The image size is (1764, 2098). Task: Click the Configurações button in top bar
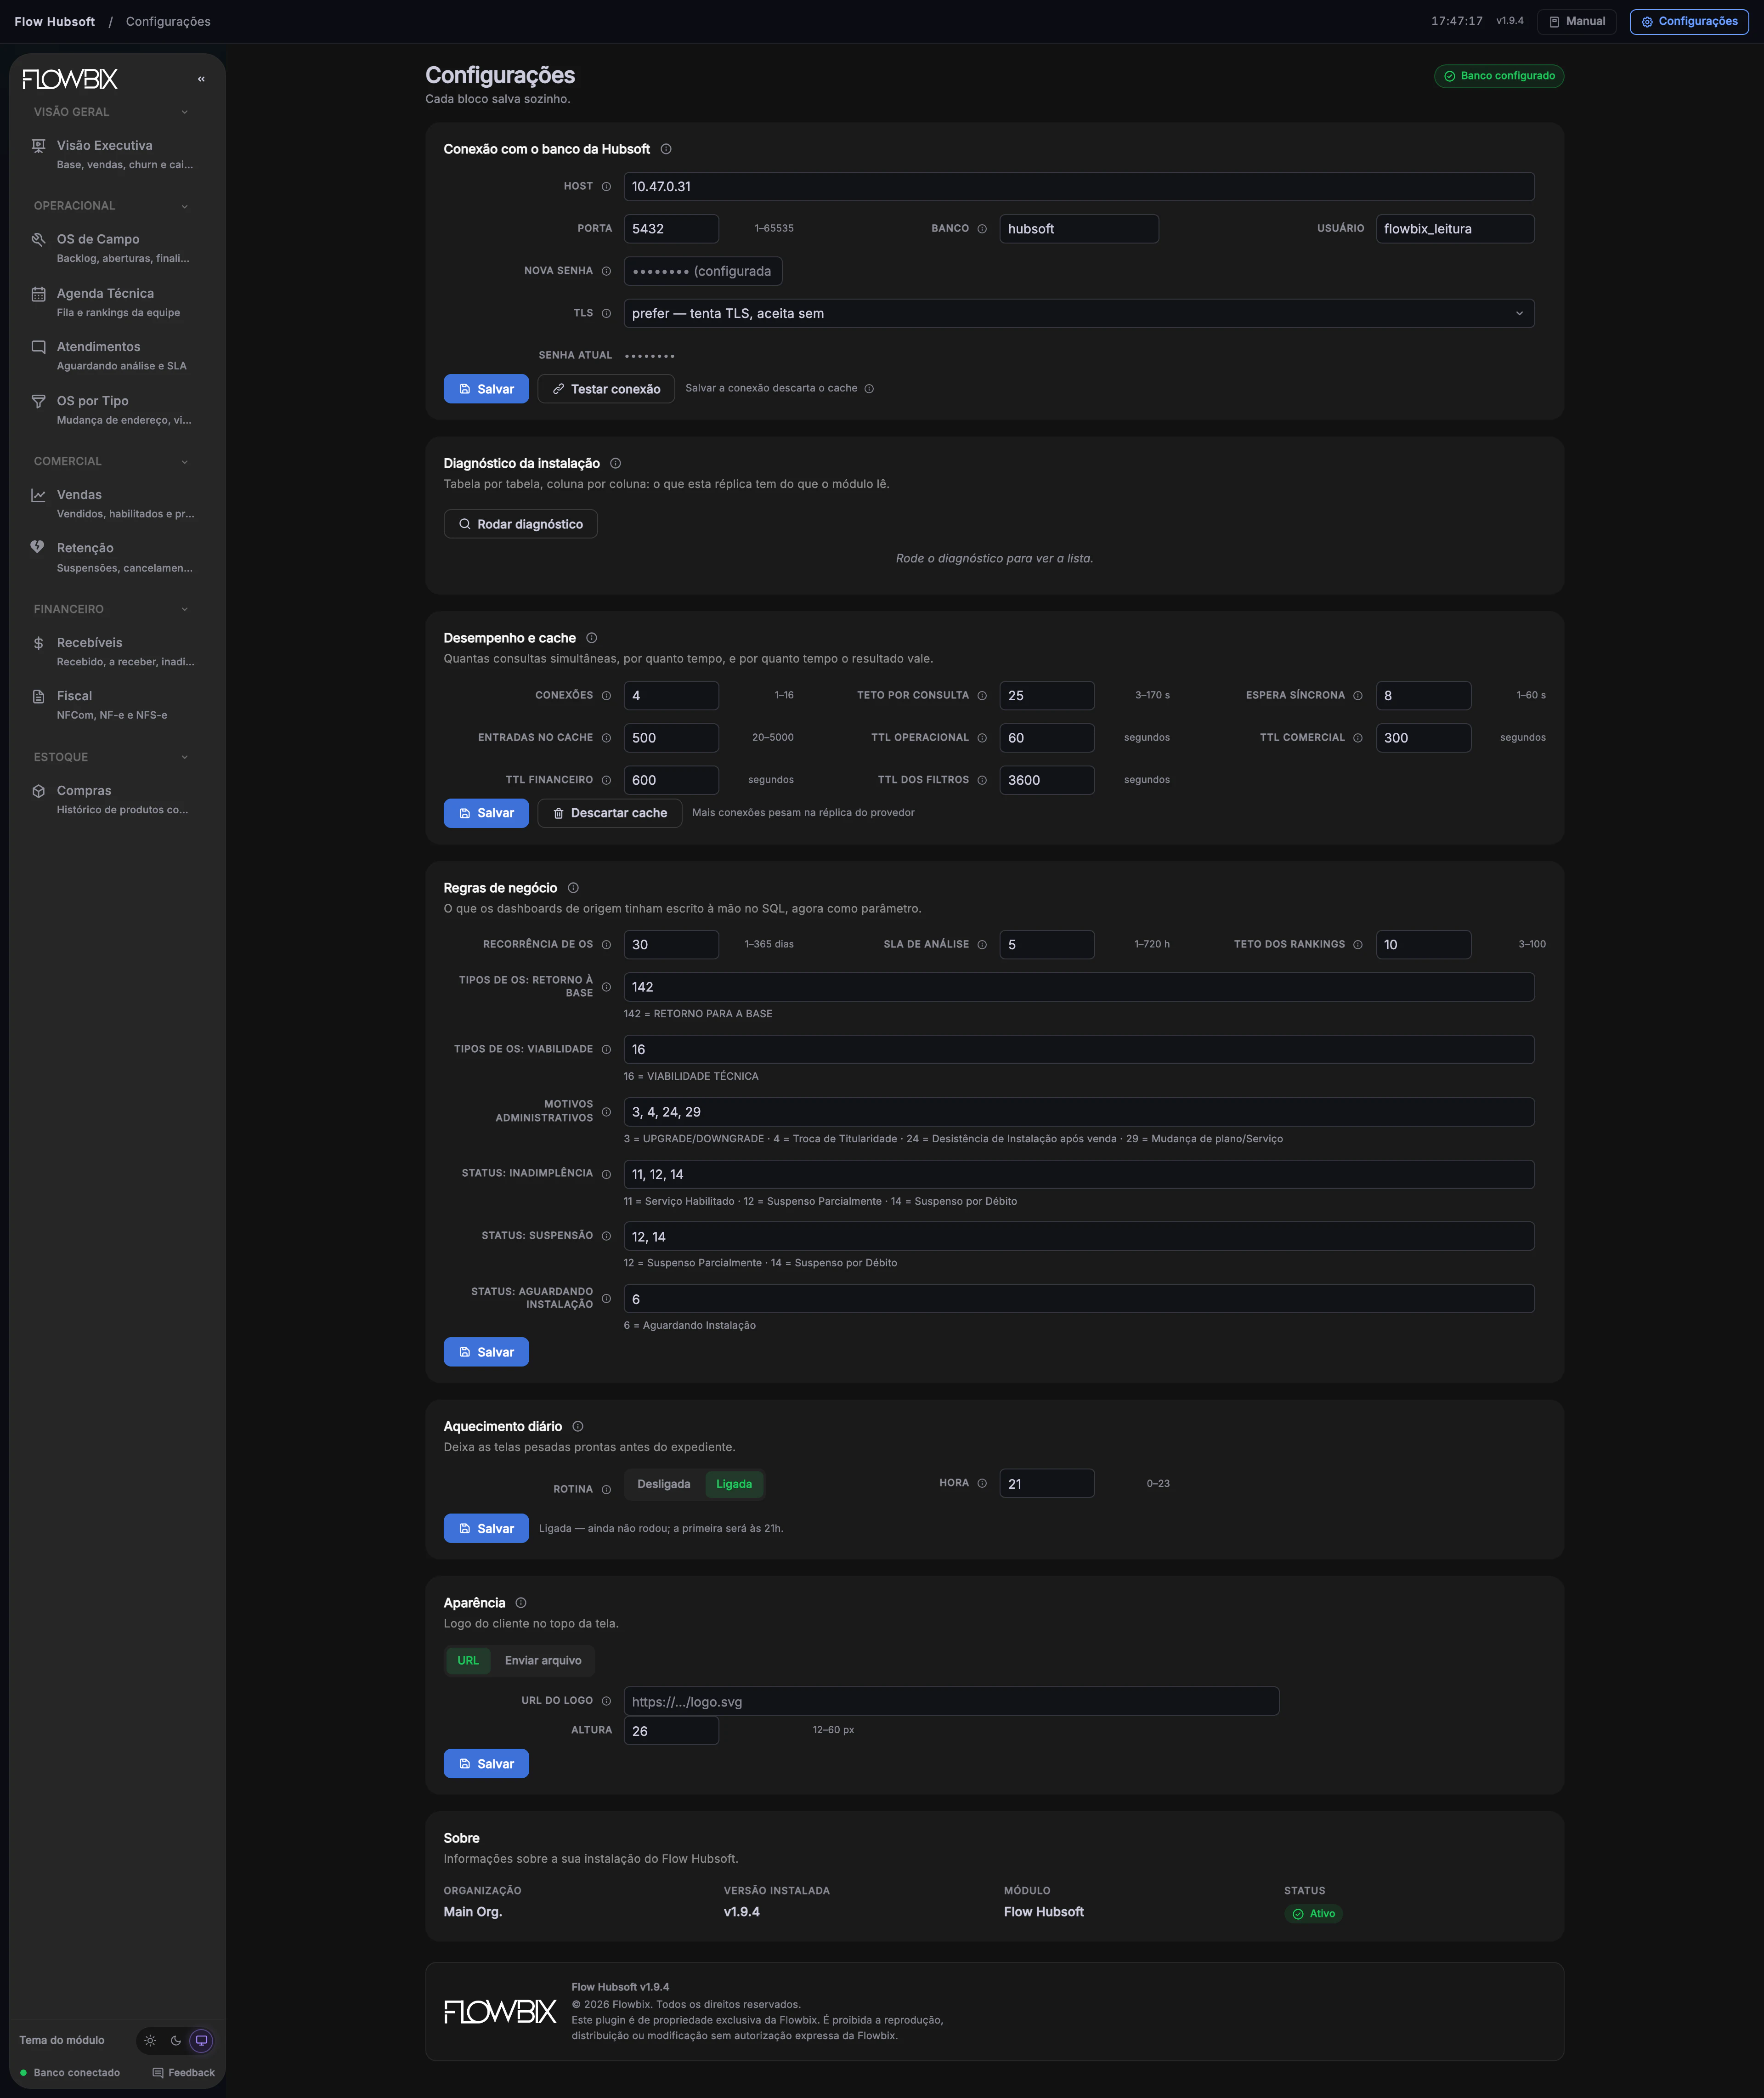tap(1689, 21)
